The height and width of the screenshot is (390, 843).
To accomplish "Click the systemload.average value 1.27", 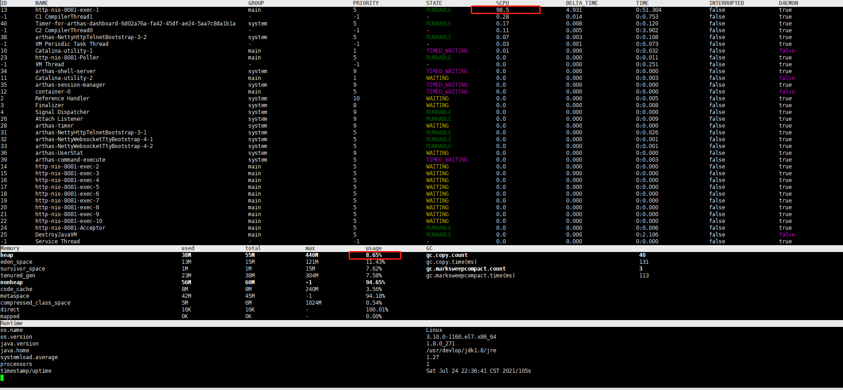I will pyautogui.click(x=433, y=357).
